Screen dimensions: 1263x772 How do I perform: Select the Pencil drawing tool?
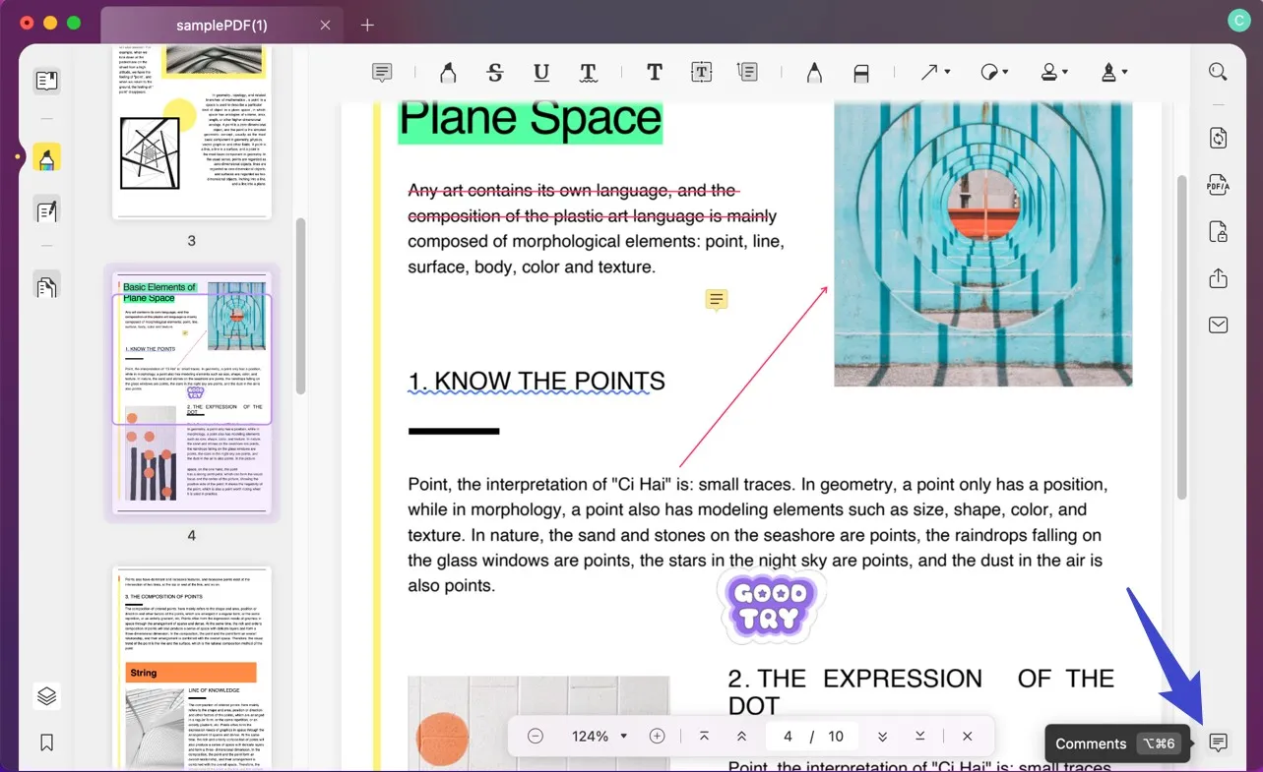point(814,72)
